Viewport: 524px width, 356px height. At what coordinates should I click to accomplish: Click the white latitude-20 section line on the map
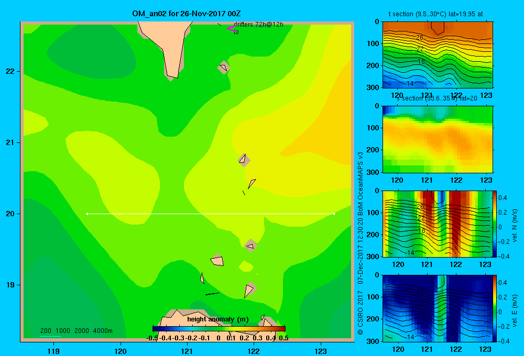[x=211, y=214]
